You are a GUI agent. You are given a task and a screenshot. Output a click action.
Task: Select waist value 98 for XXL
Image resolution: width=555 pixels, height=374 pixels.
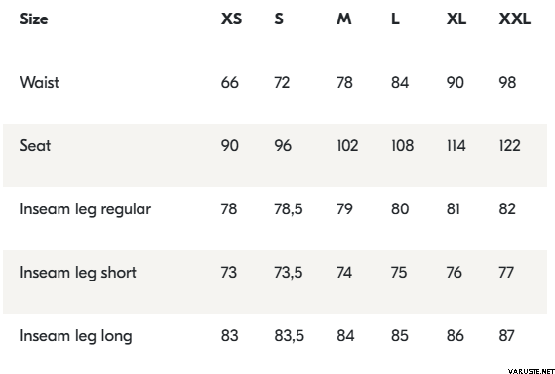coord(507,83)
